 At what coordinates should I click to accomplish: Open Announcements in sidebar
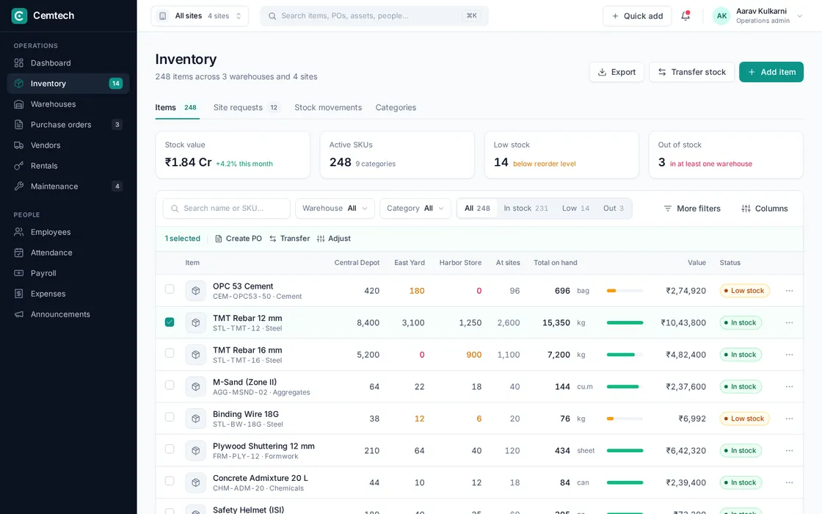pos(68,314)
